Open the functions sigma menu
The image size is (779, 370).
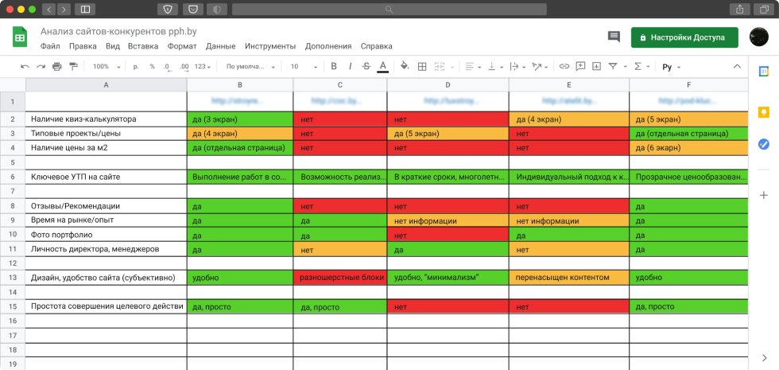(641, 67)
